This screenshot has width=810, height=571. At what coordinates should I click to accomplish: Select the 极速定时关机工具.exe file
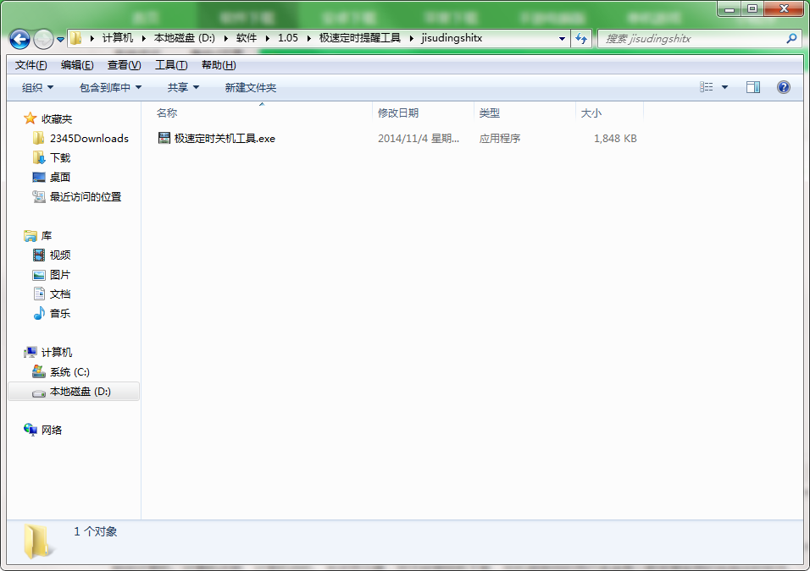(x=224, y=139)
